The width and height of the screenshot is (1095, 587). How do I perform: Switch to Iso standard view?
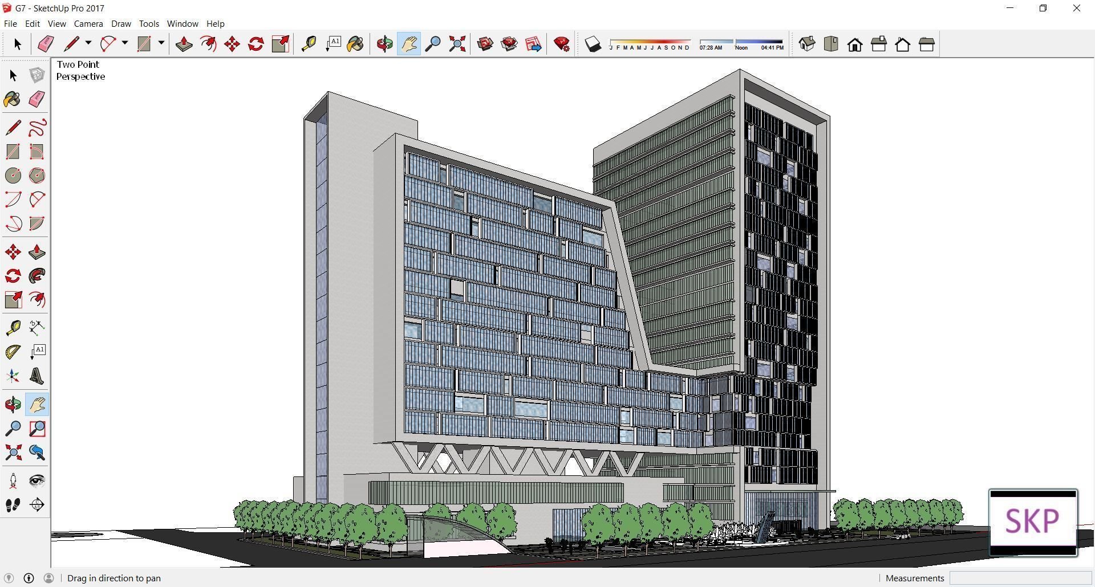point(806,44)
